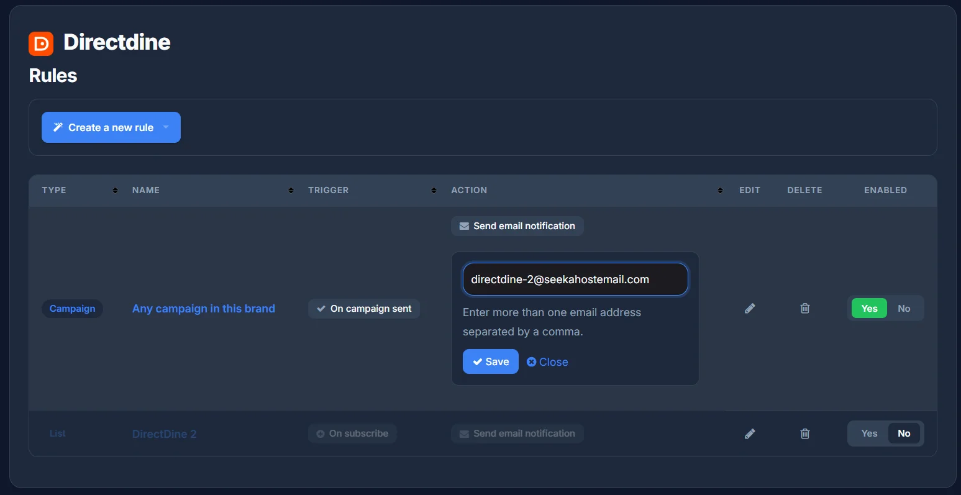Viewport: 961px width, 495px height.
Task: Focus the notification email address field
Action: [575, 279]
